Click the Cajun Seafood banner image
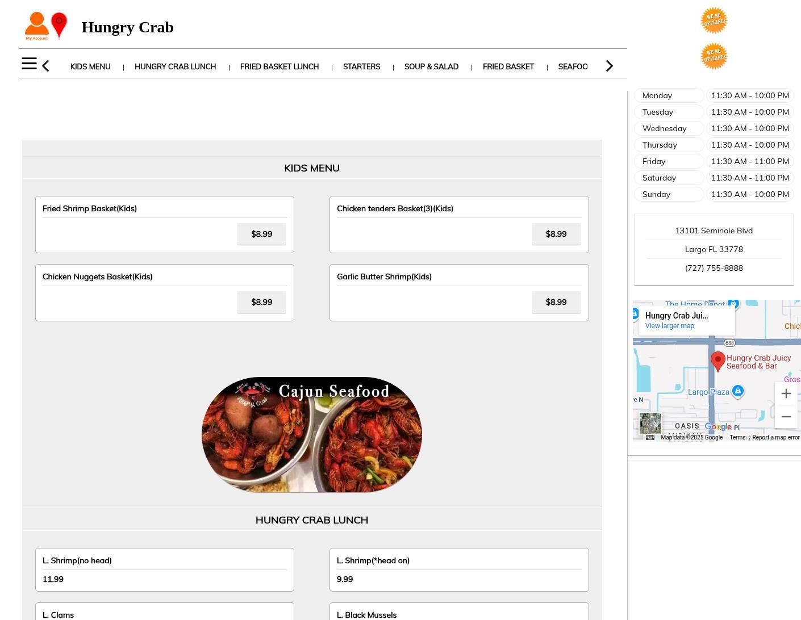Image resolution: width=801 pixels, height=620 pixels. click(312, 435)
